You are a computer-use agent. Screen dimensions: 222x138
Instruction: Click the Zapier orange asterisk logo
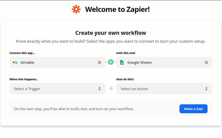[x=76, y=9]
